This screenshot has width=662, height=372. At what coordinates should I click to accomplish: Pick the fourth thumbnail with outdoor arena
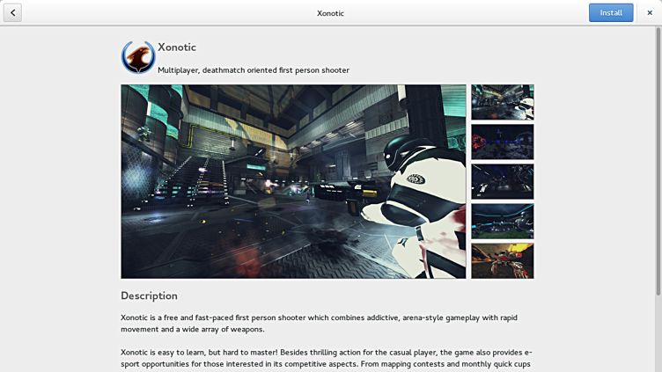click(x=502, y=221)
